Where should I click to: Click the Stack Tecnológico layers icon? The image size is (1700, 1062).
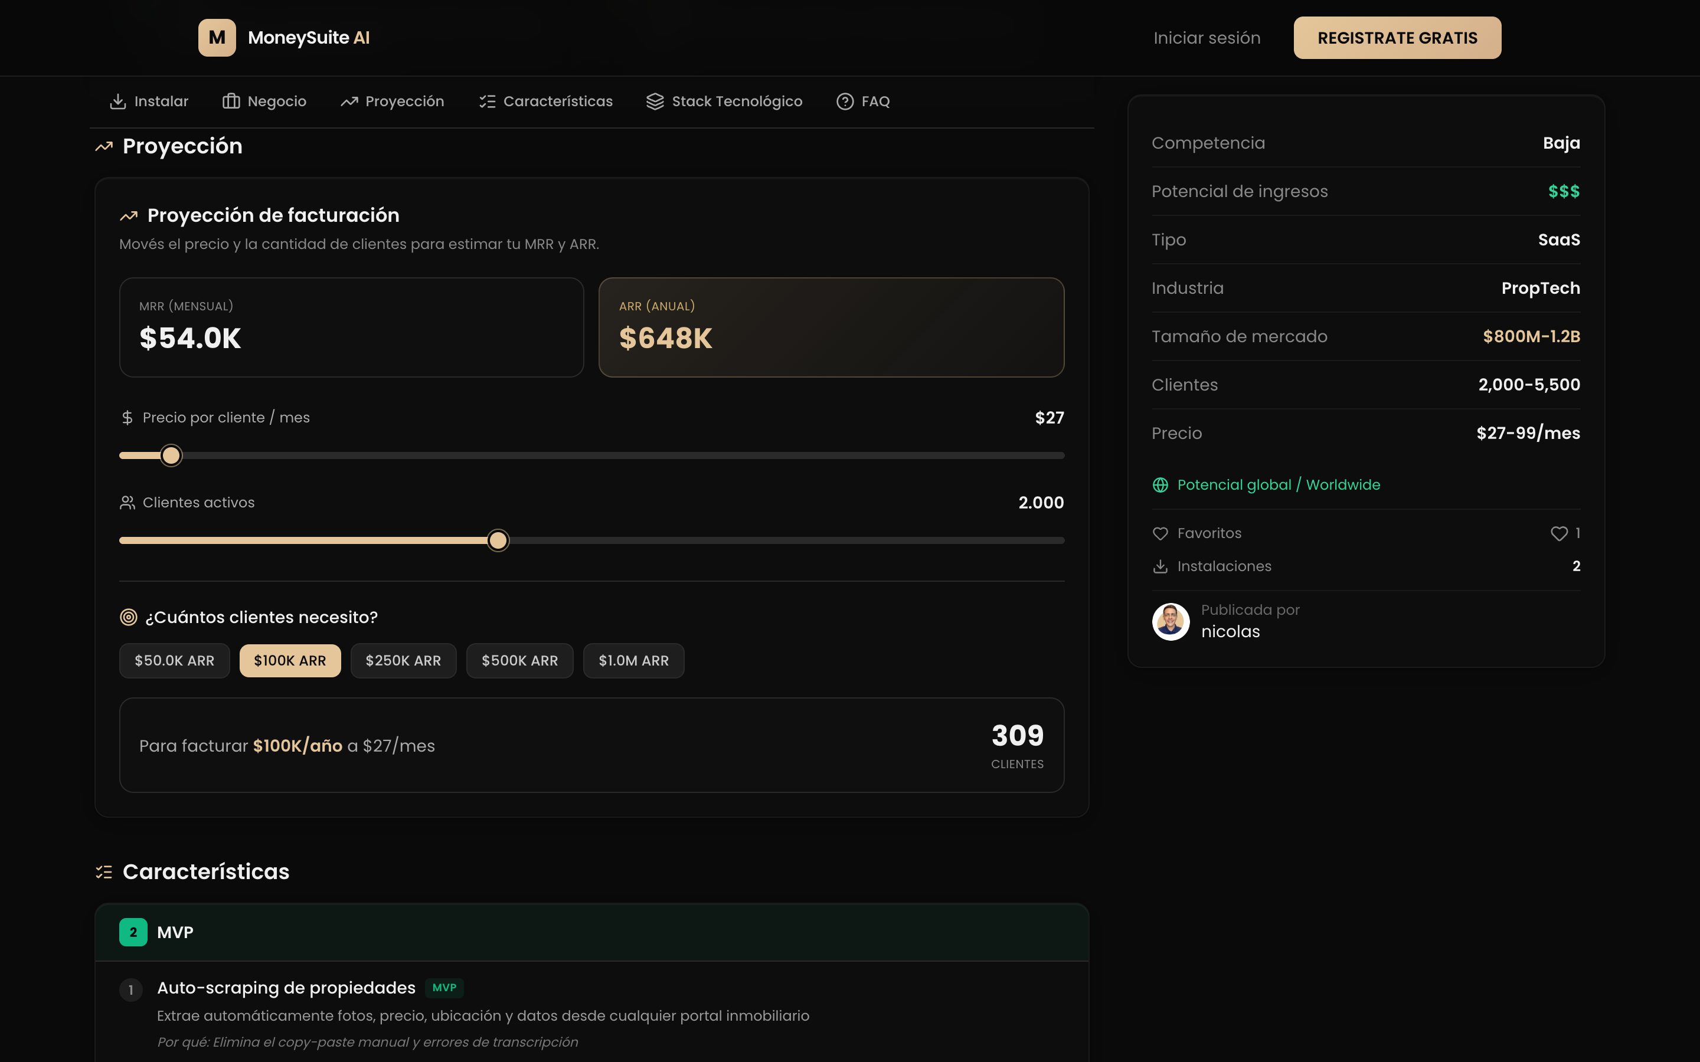(655, 102)
